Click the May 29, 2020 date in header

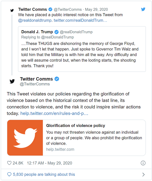(96, 9)
